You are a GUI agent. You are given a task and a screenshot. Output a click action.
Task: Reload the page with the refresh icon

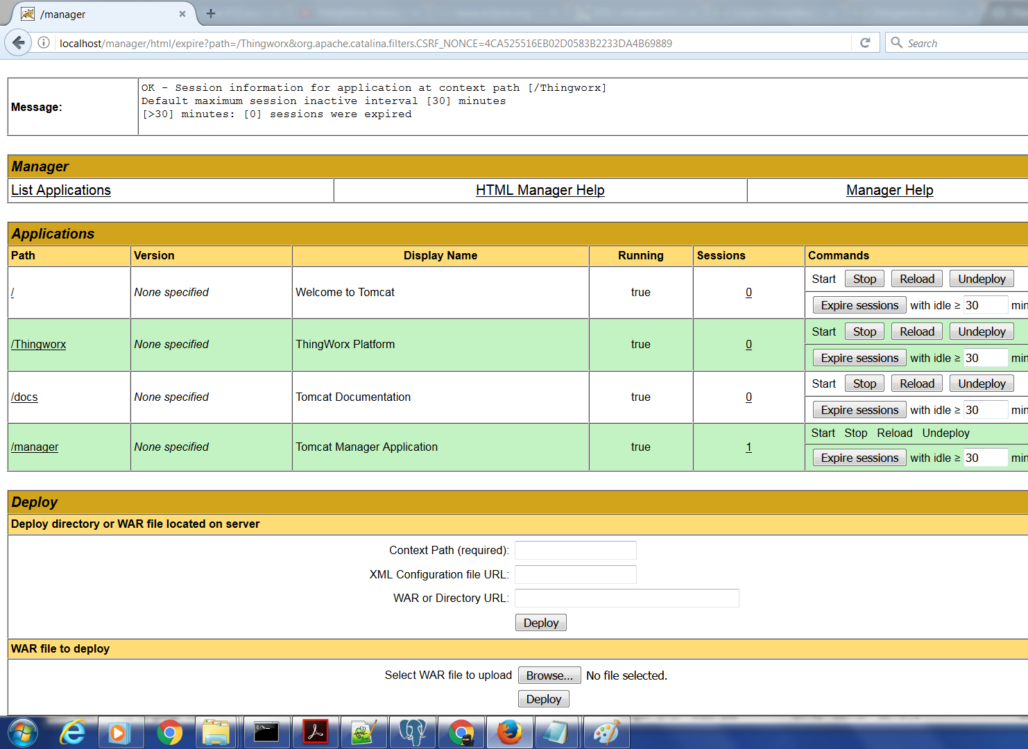click(x=865, y=43)
